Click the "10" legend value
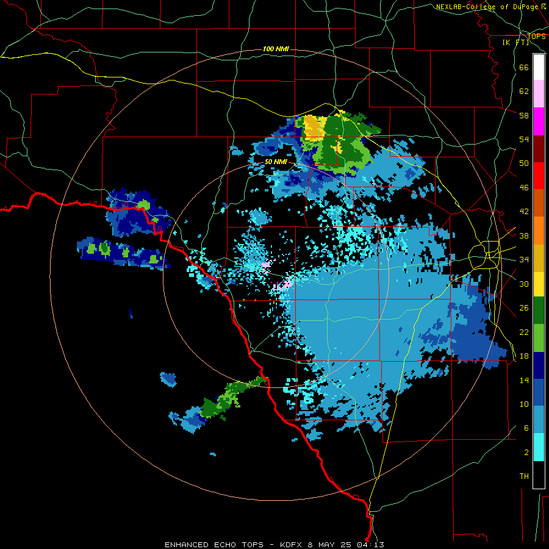This screenshot has height=549, width=549. click(524, 404)
